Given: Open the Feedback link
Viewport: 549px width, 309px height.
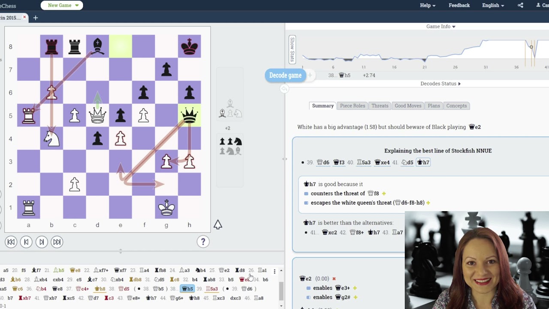Looking at the screenshot, I should 459,5.
